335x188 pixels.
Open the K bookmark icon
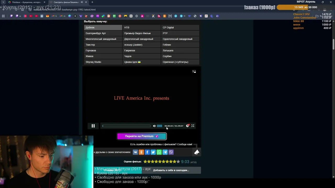point(153,16)
